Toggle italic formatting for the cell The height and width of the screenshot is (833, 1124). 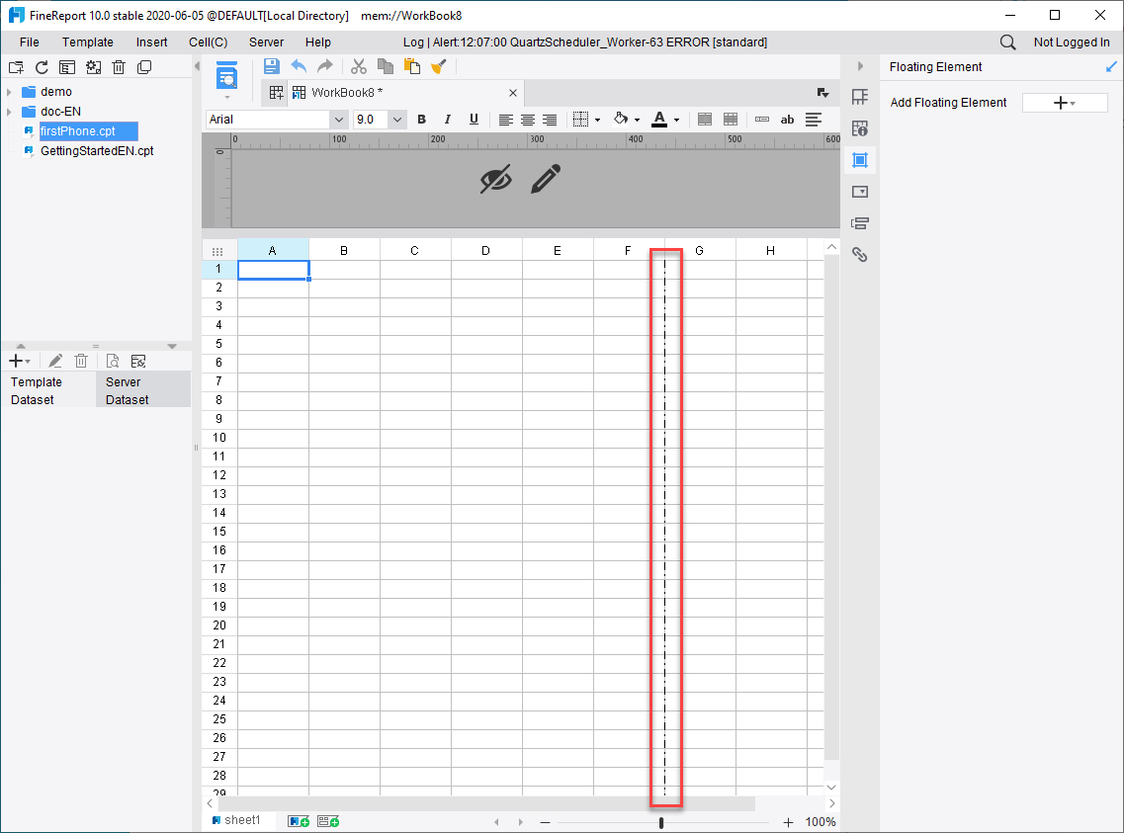point(447,119)
